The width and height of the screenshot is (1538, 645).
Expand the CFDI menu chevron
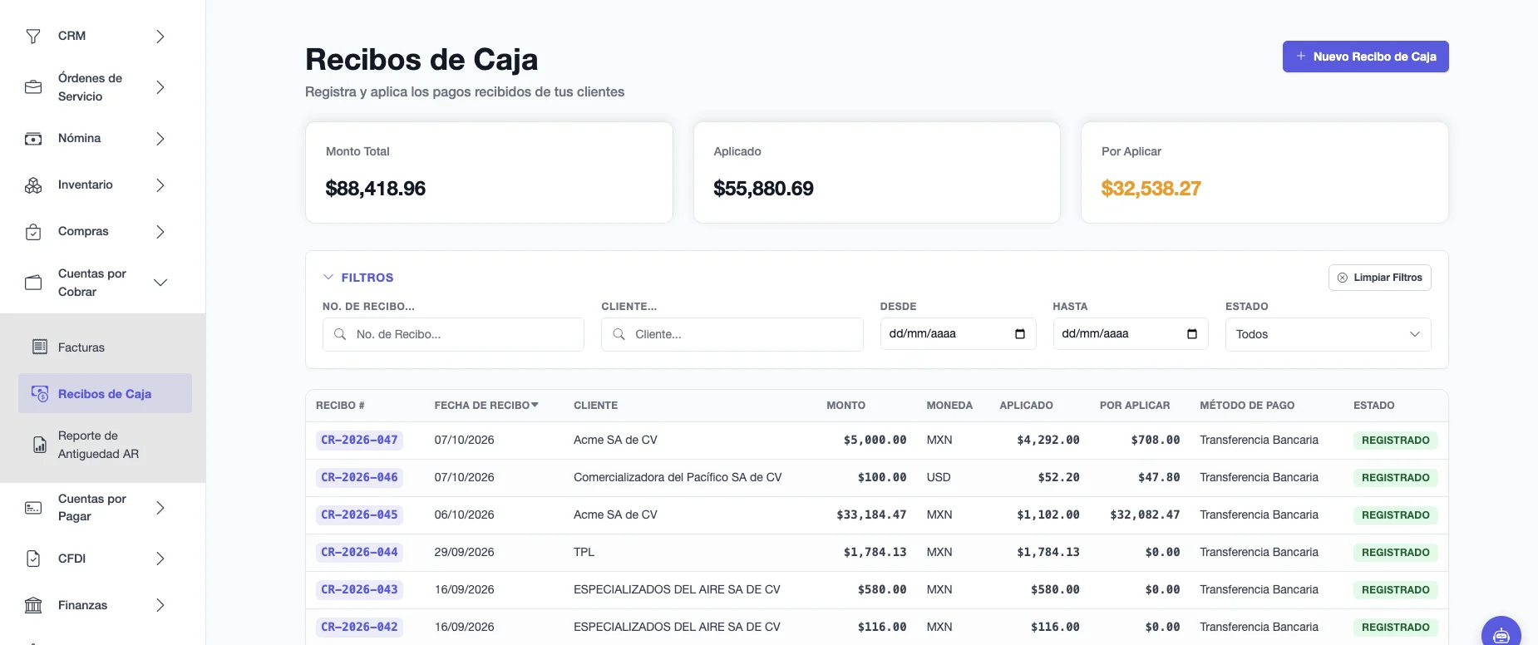[x=160, y=559]
